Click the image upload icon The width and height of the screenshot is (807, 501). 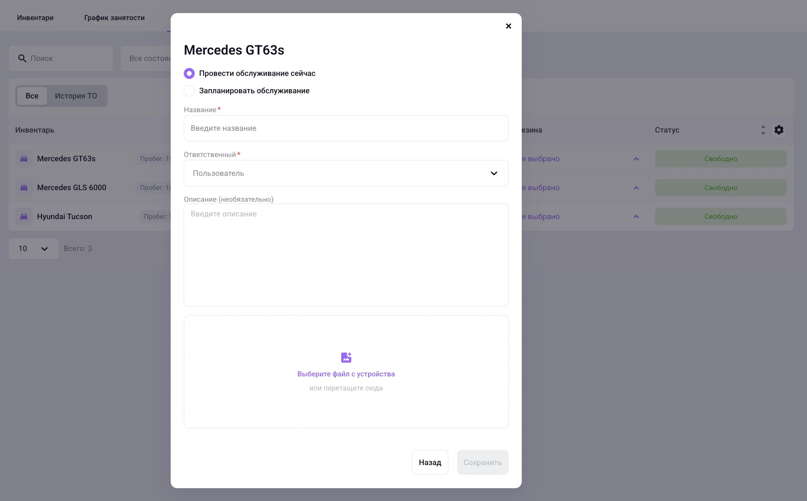[x=346, y=357]
